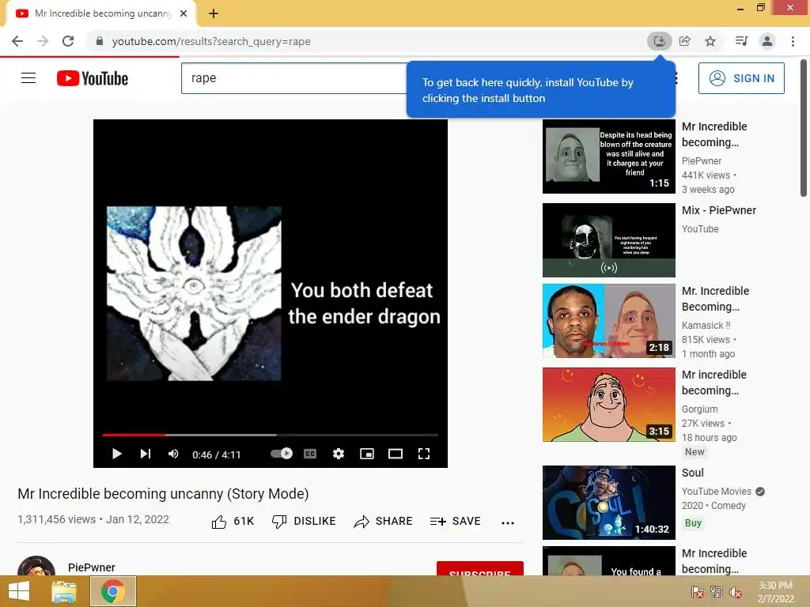Click Chrome icon in taskbar
This screenshot has width=810, height=607.
[x=112, y=591]
